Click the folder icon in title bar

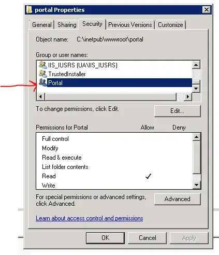pyautogui.click(x=29, y=10)
